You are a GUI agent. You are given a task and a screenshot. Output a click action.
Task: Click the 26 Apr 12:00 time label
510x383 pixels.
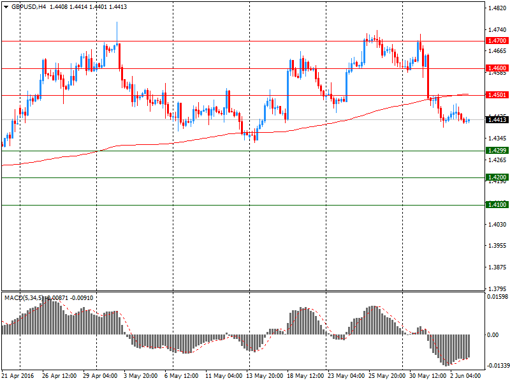coord(59,376)
